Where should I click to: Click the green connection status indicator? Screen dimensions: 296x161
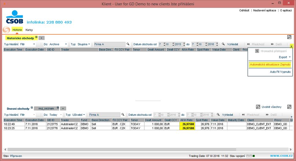(x=254, y=156)
